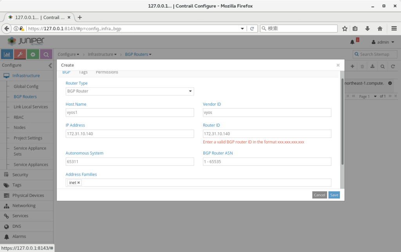Screen dimensions: 401x252
Task: Click the delete trash icon in grid toolbar
Action: pos(362,67)
